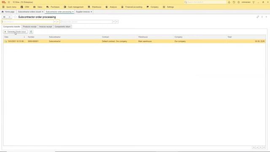Viewport: 270px width, 152px height.
Task: Open the CRM section
Action: coord(25,7)
